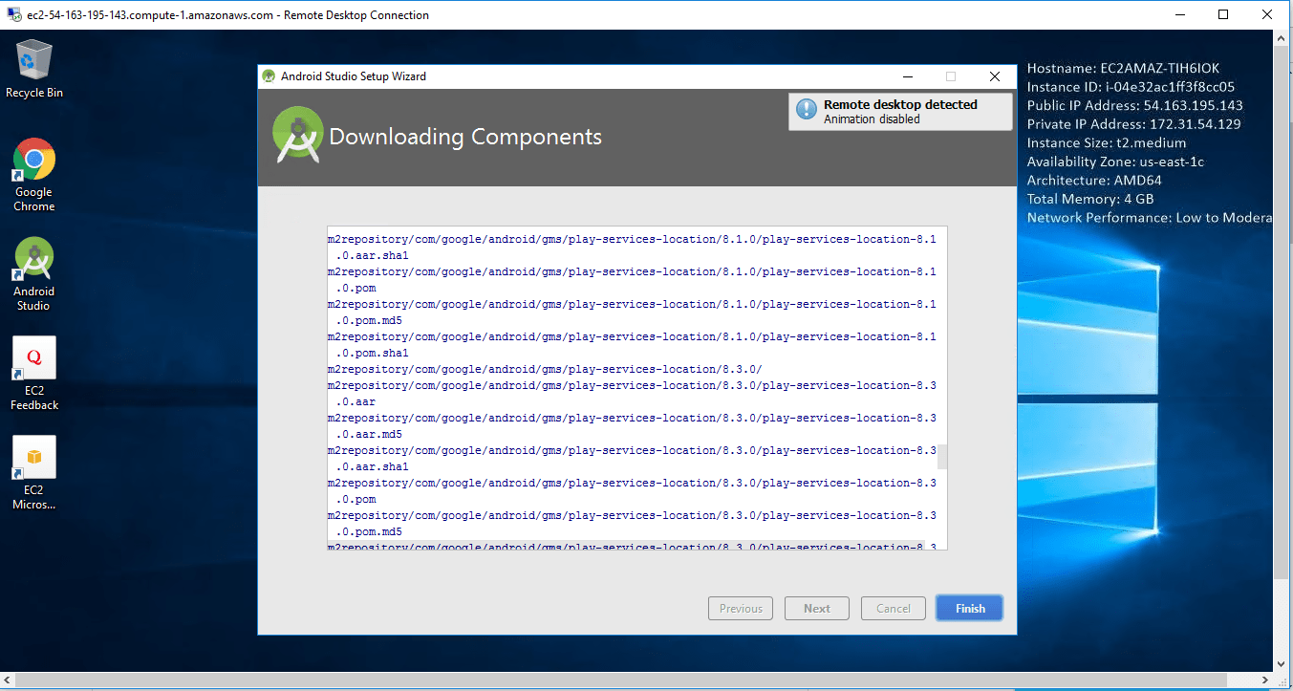Click the up arrow on the right scrollbar
The image size is (1293, 691).
[1280, 38]
